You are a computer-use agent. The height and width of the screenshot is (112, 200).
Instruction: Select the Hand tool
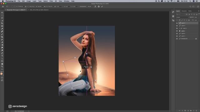pos(2,64)
